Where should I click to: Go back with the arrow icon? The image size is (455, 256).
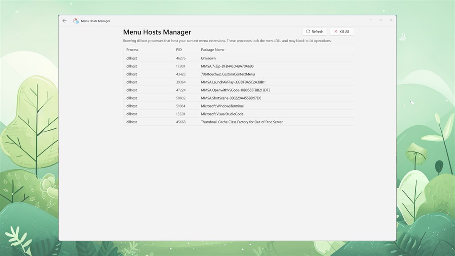[64, 20]
